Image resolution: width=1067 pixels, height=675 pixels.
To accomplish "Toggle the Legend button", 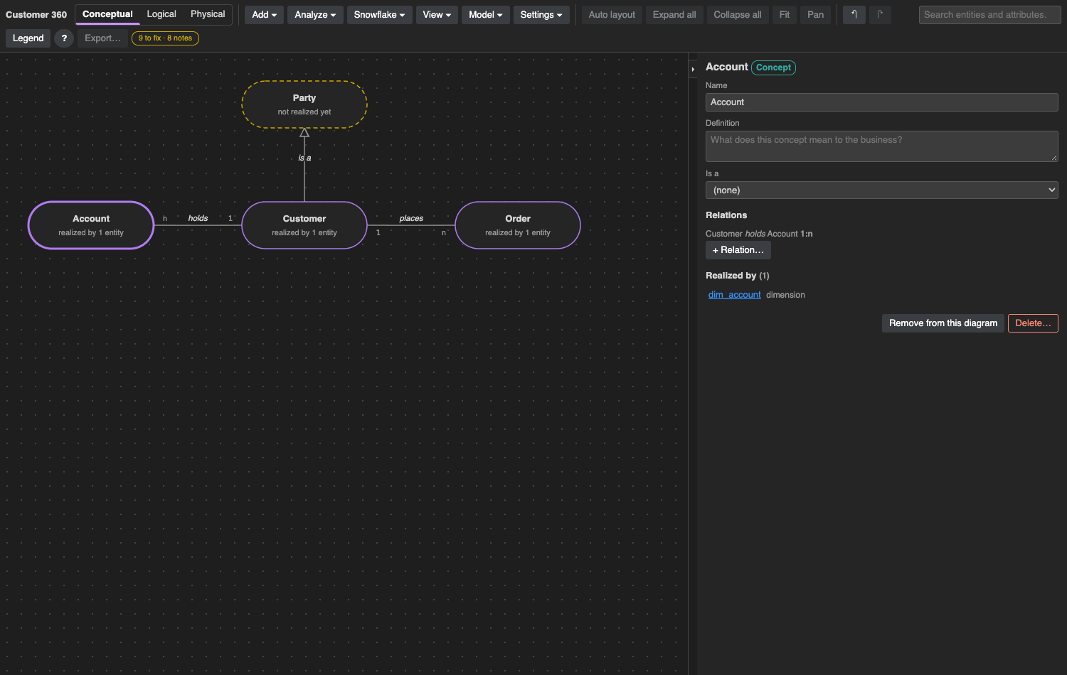I will click(28, 38).
